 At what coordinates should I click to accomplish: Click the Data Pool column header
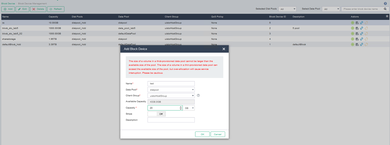pos(123,17)
